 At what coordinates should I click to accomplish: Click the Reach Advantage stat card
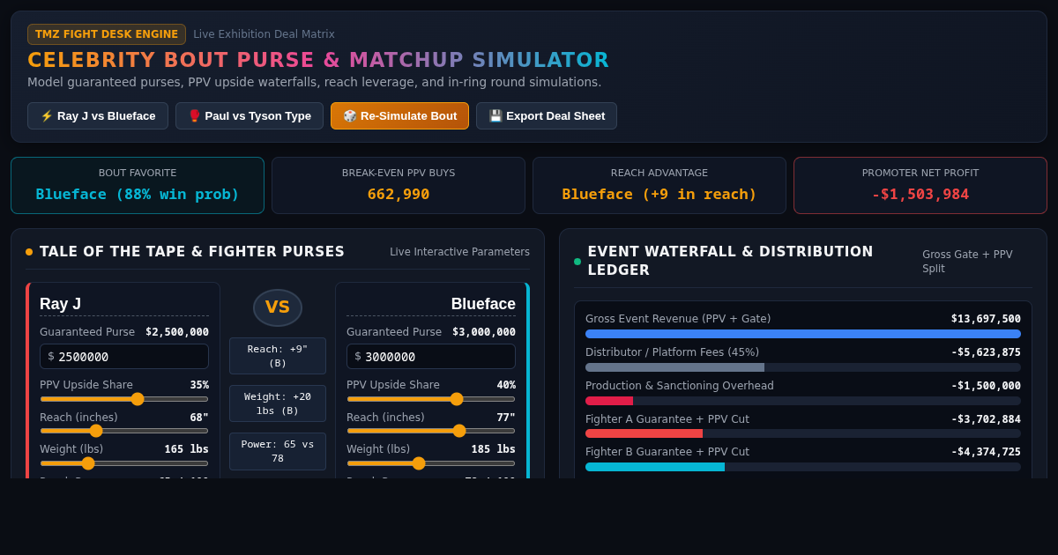[x=659, y=185]
